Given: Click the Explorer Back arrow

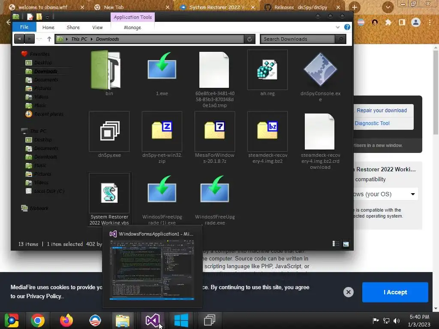Looking at the screenshot, I should point(19,39).
